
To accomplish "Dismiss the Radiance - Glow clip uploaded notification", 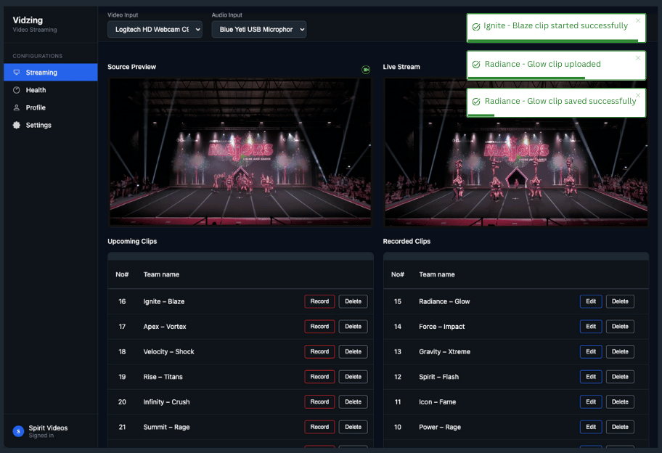I will point(638,58).
